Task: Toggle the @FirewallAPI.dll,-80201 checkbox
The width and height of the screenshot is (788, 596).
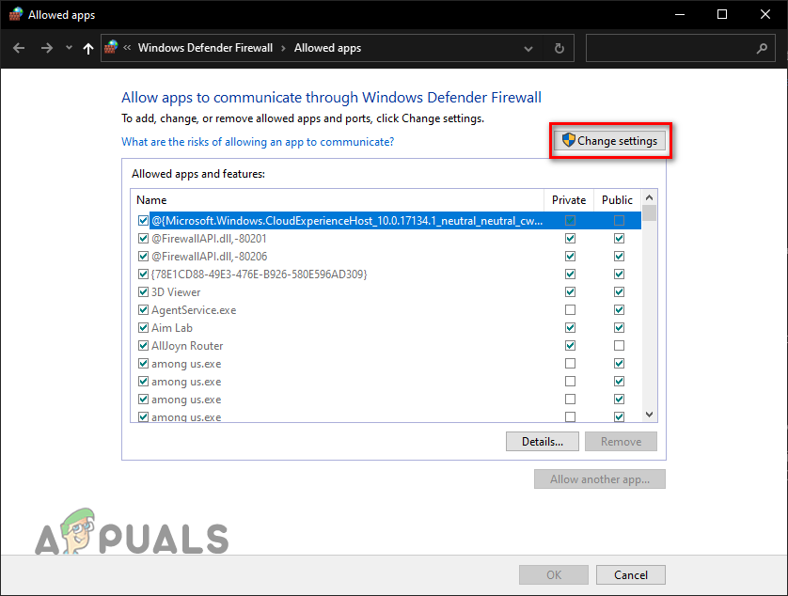Action: pos(143,238)
